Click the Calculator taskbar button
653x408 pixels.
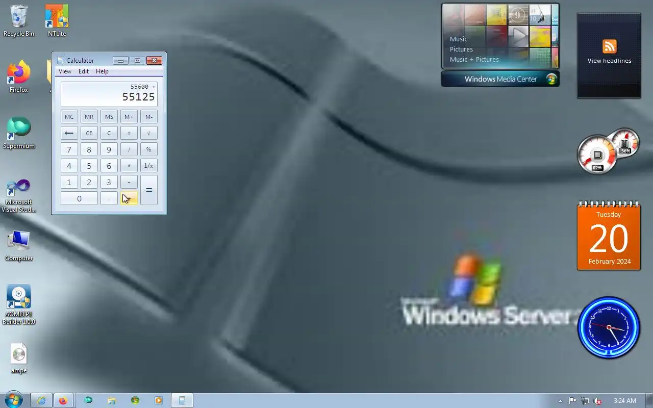coord(182,400)
